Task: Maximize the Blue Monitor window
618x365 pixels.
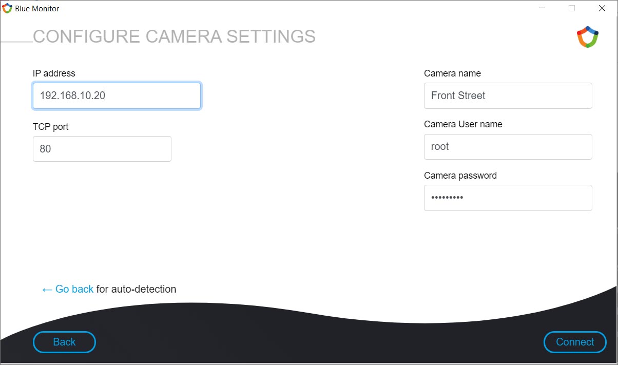Action: click(572, 8)
